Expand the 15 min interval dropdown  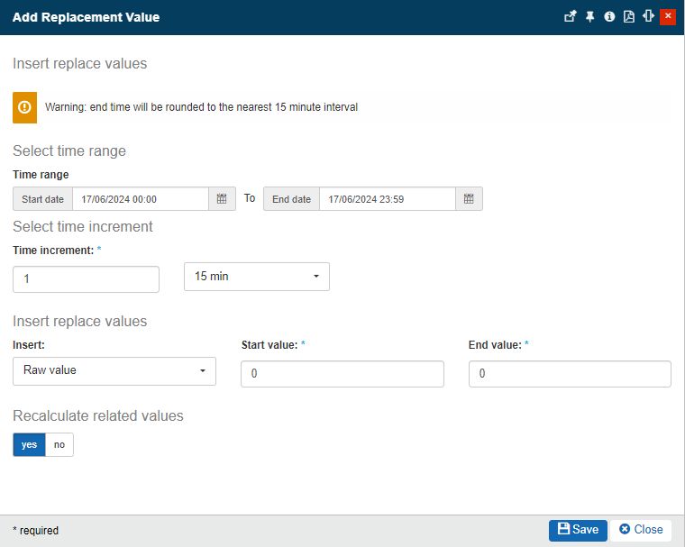[257, 277]
